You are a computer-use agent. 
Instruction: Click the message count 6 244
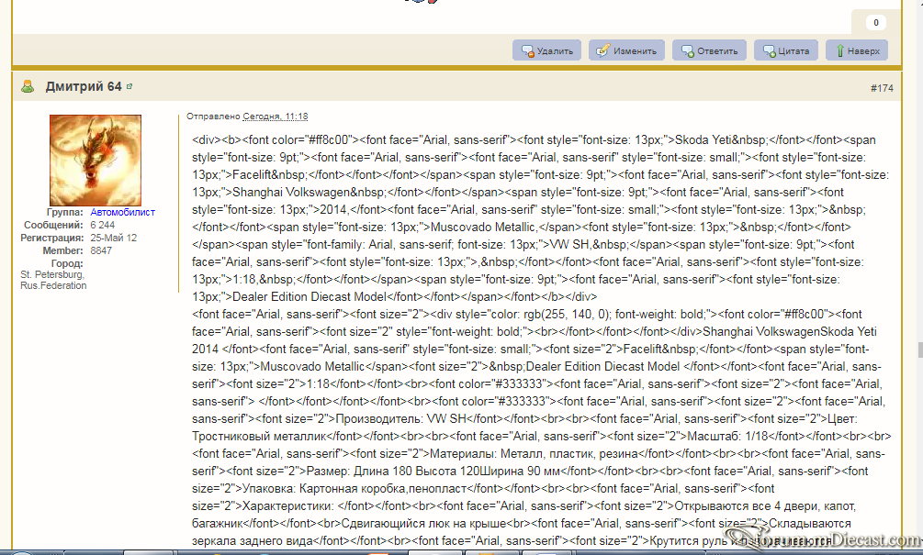coord(103,225)
